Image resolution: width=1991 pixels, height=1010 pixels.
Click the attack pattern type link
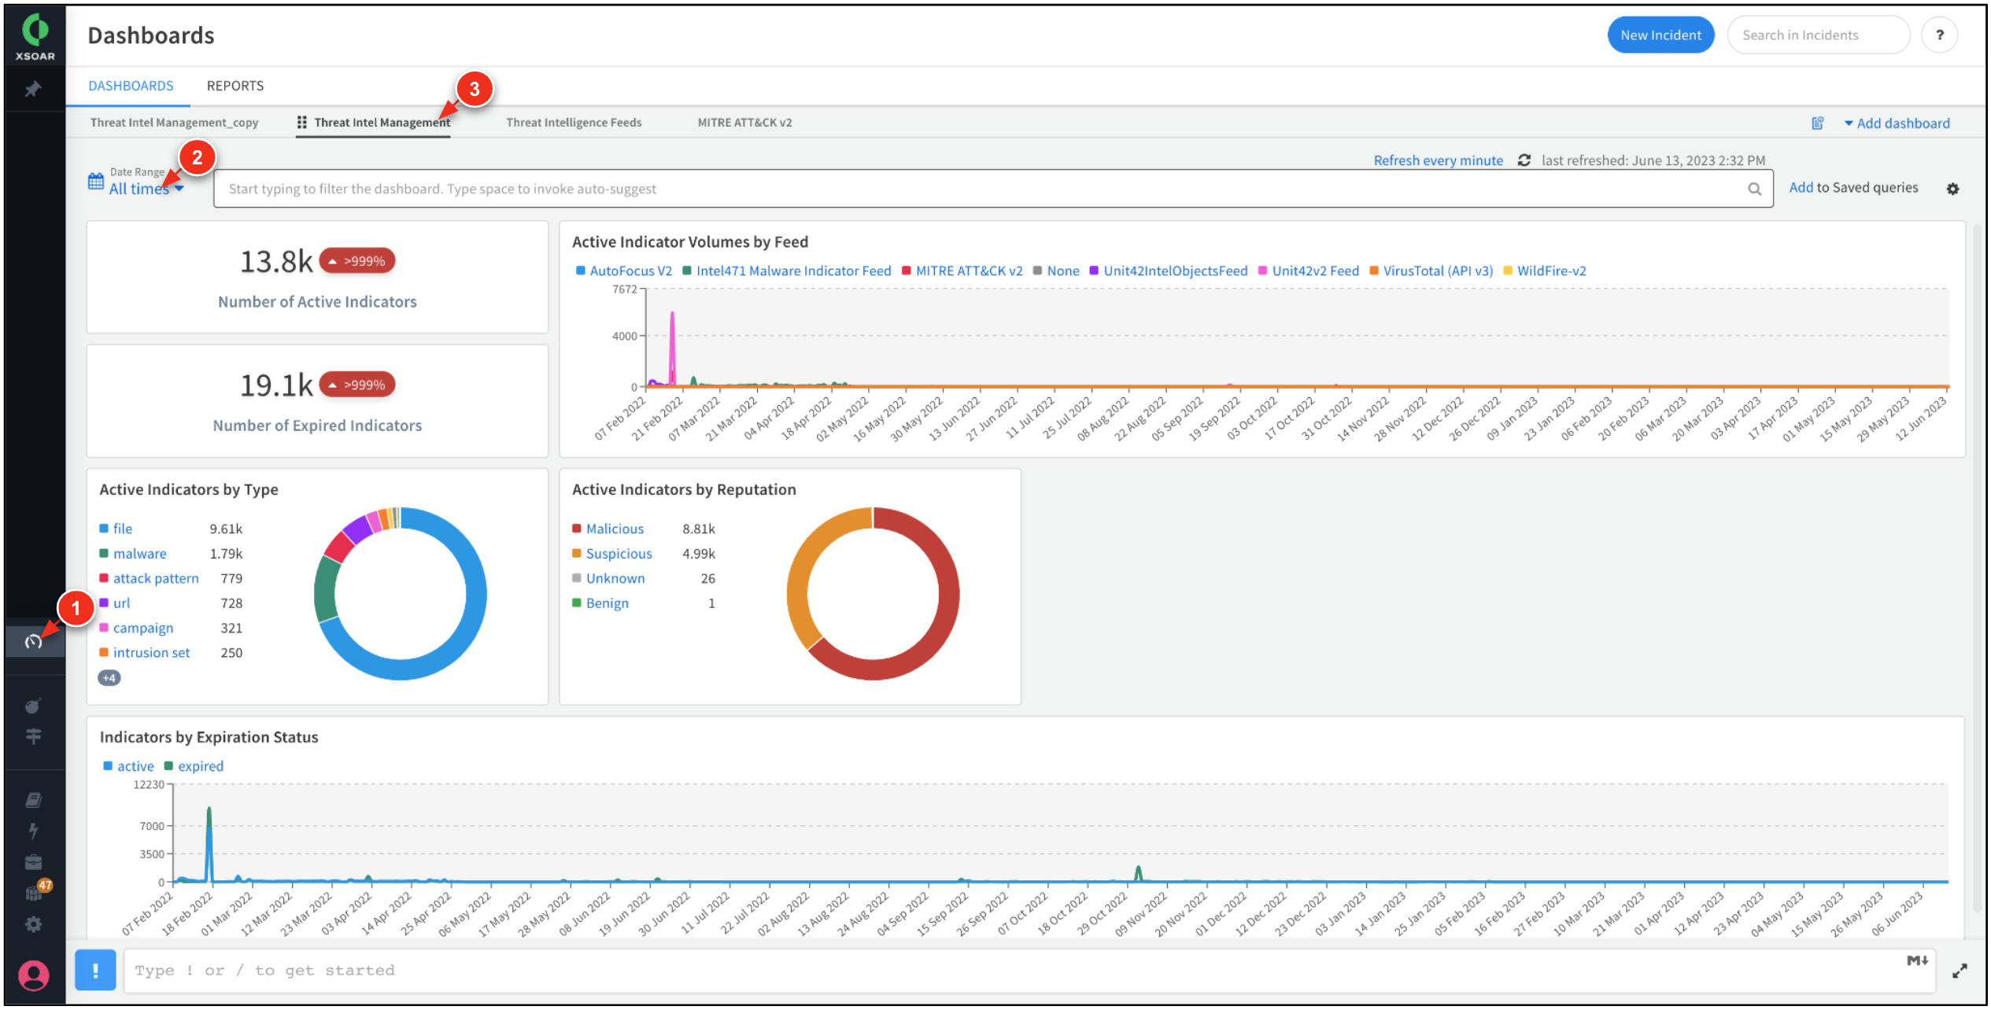click(x=156, y=579)
